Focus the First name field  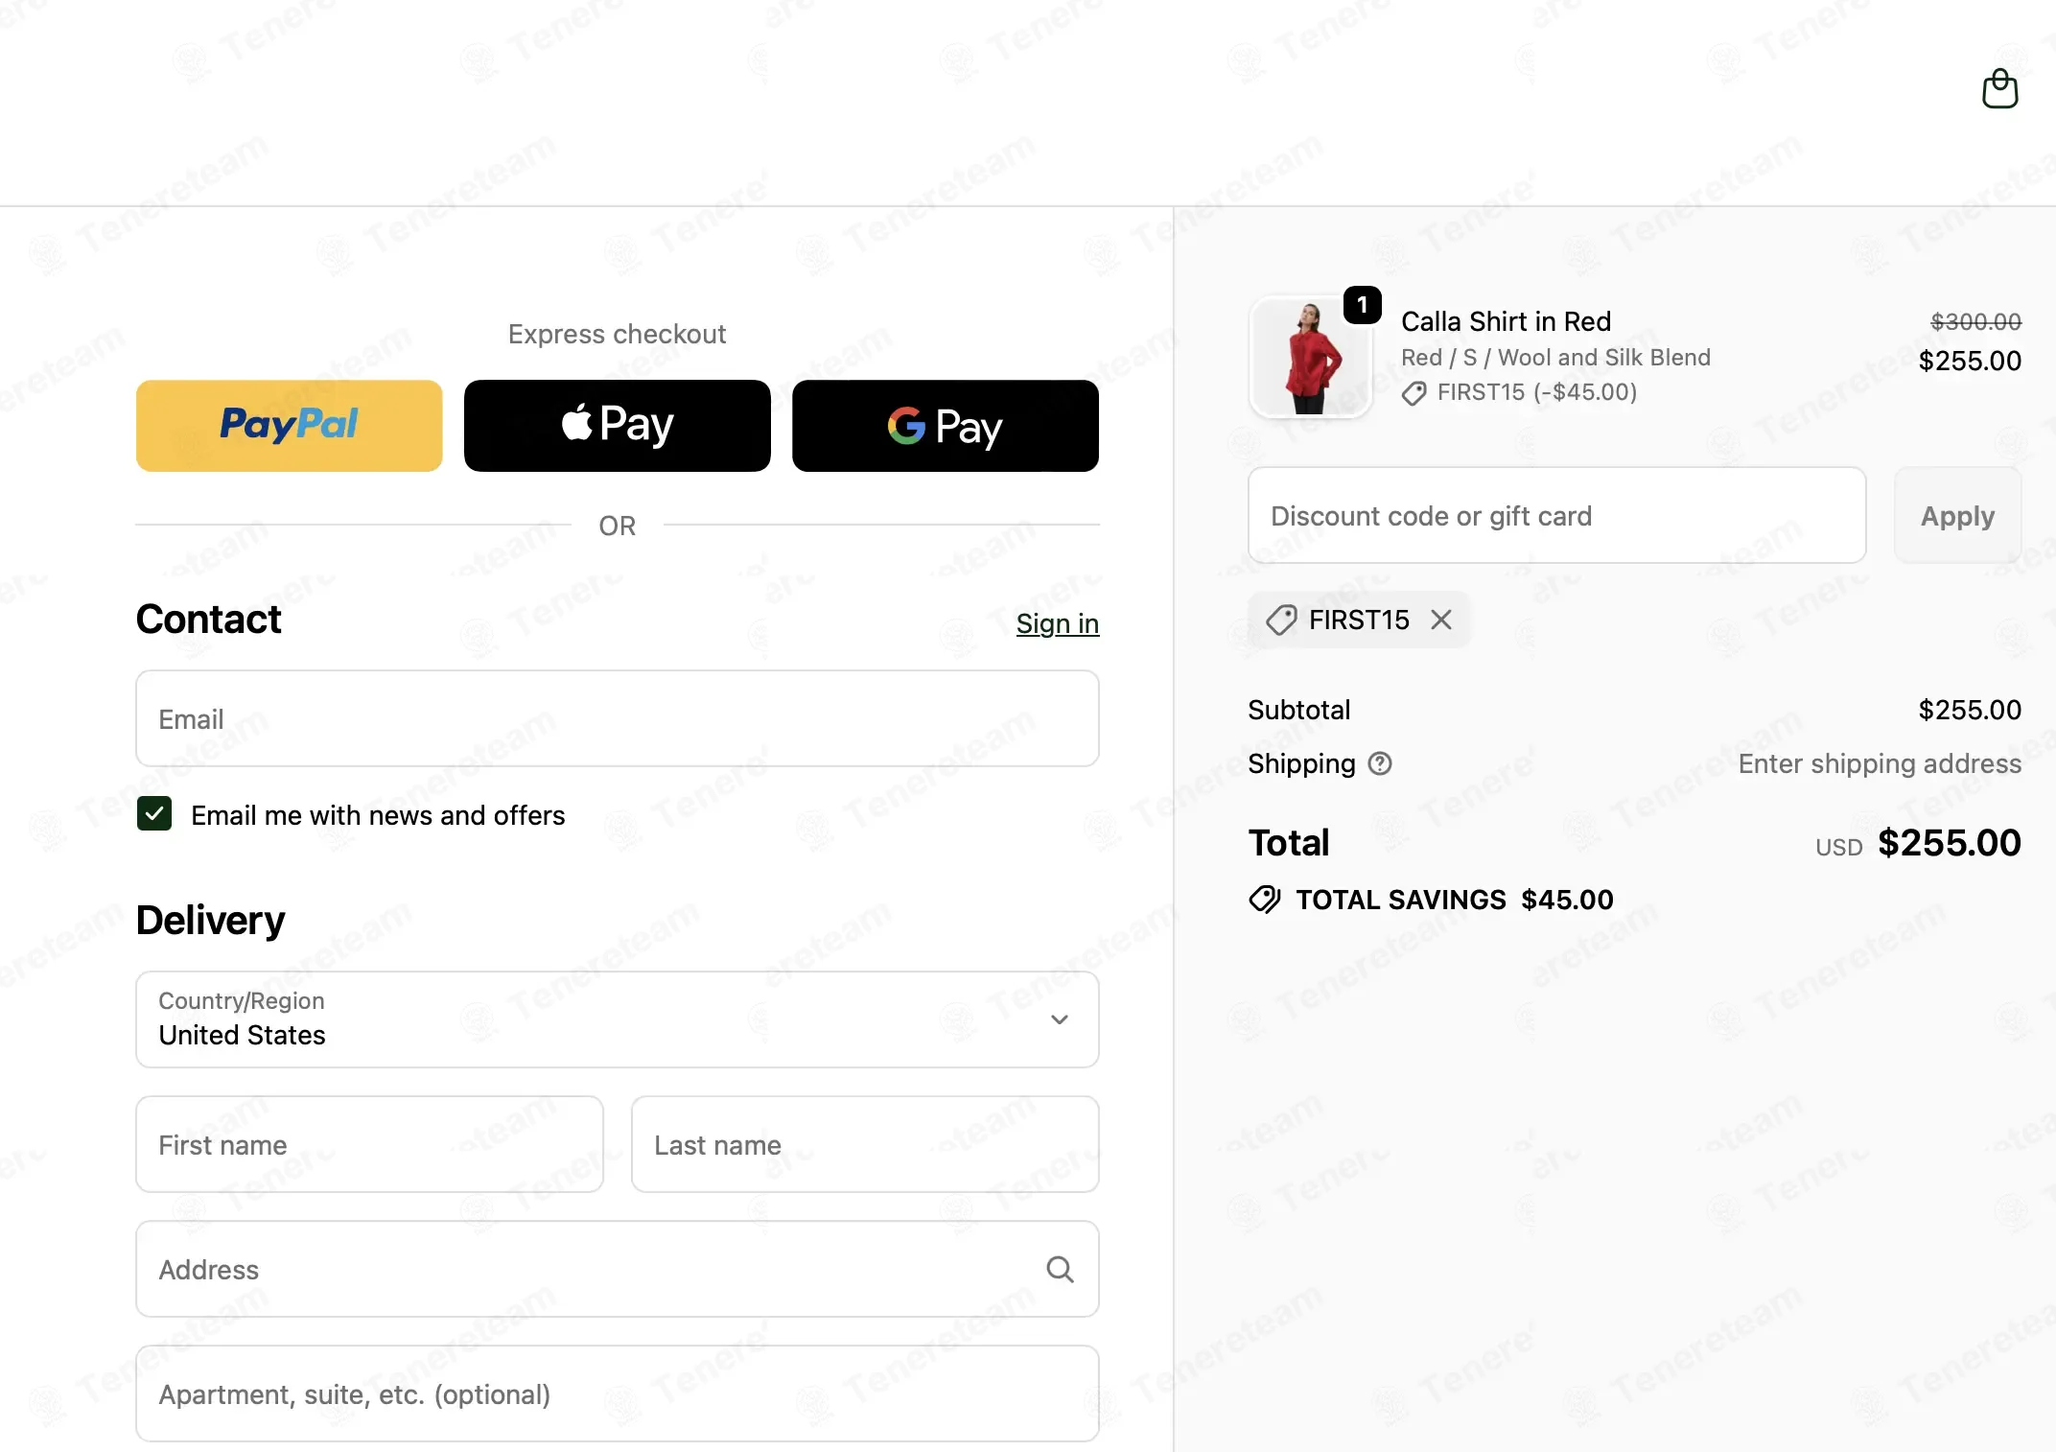point(369,1144)
